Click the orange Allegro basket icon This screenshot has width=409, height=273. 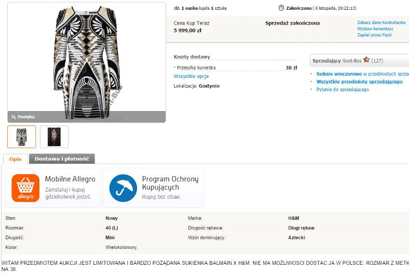tap(26, 188)
